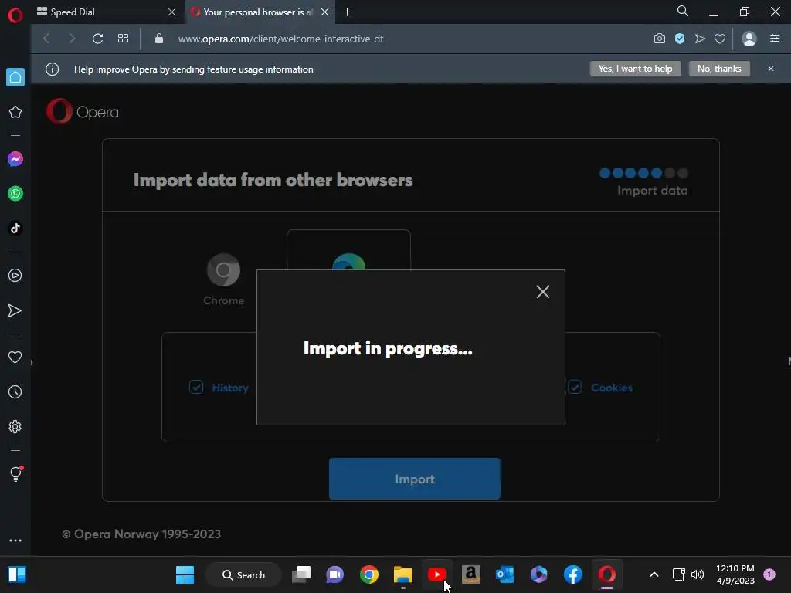The width and height of the screenshot is (791, 593).
Task: Open Widgets button on taskbar
Action: tap(17, 574)
